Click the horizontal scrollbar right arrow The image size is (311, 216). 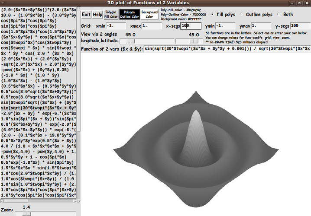coord(75,201)
